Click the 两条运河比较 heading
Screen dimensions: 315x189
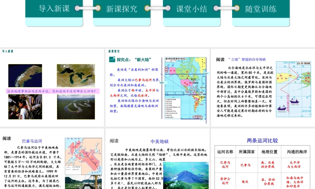262,140
